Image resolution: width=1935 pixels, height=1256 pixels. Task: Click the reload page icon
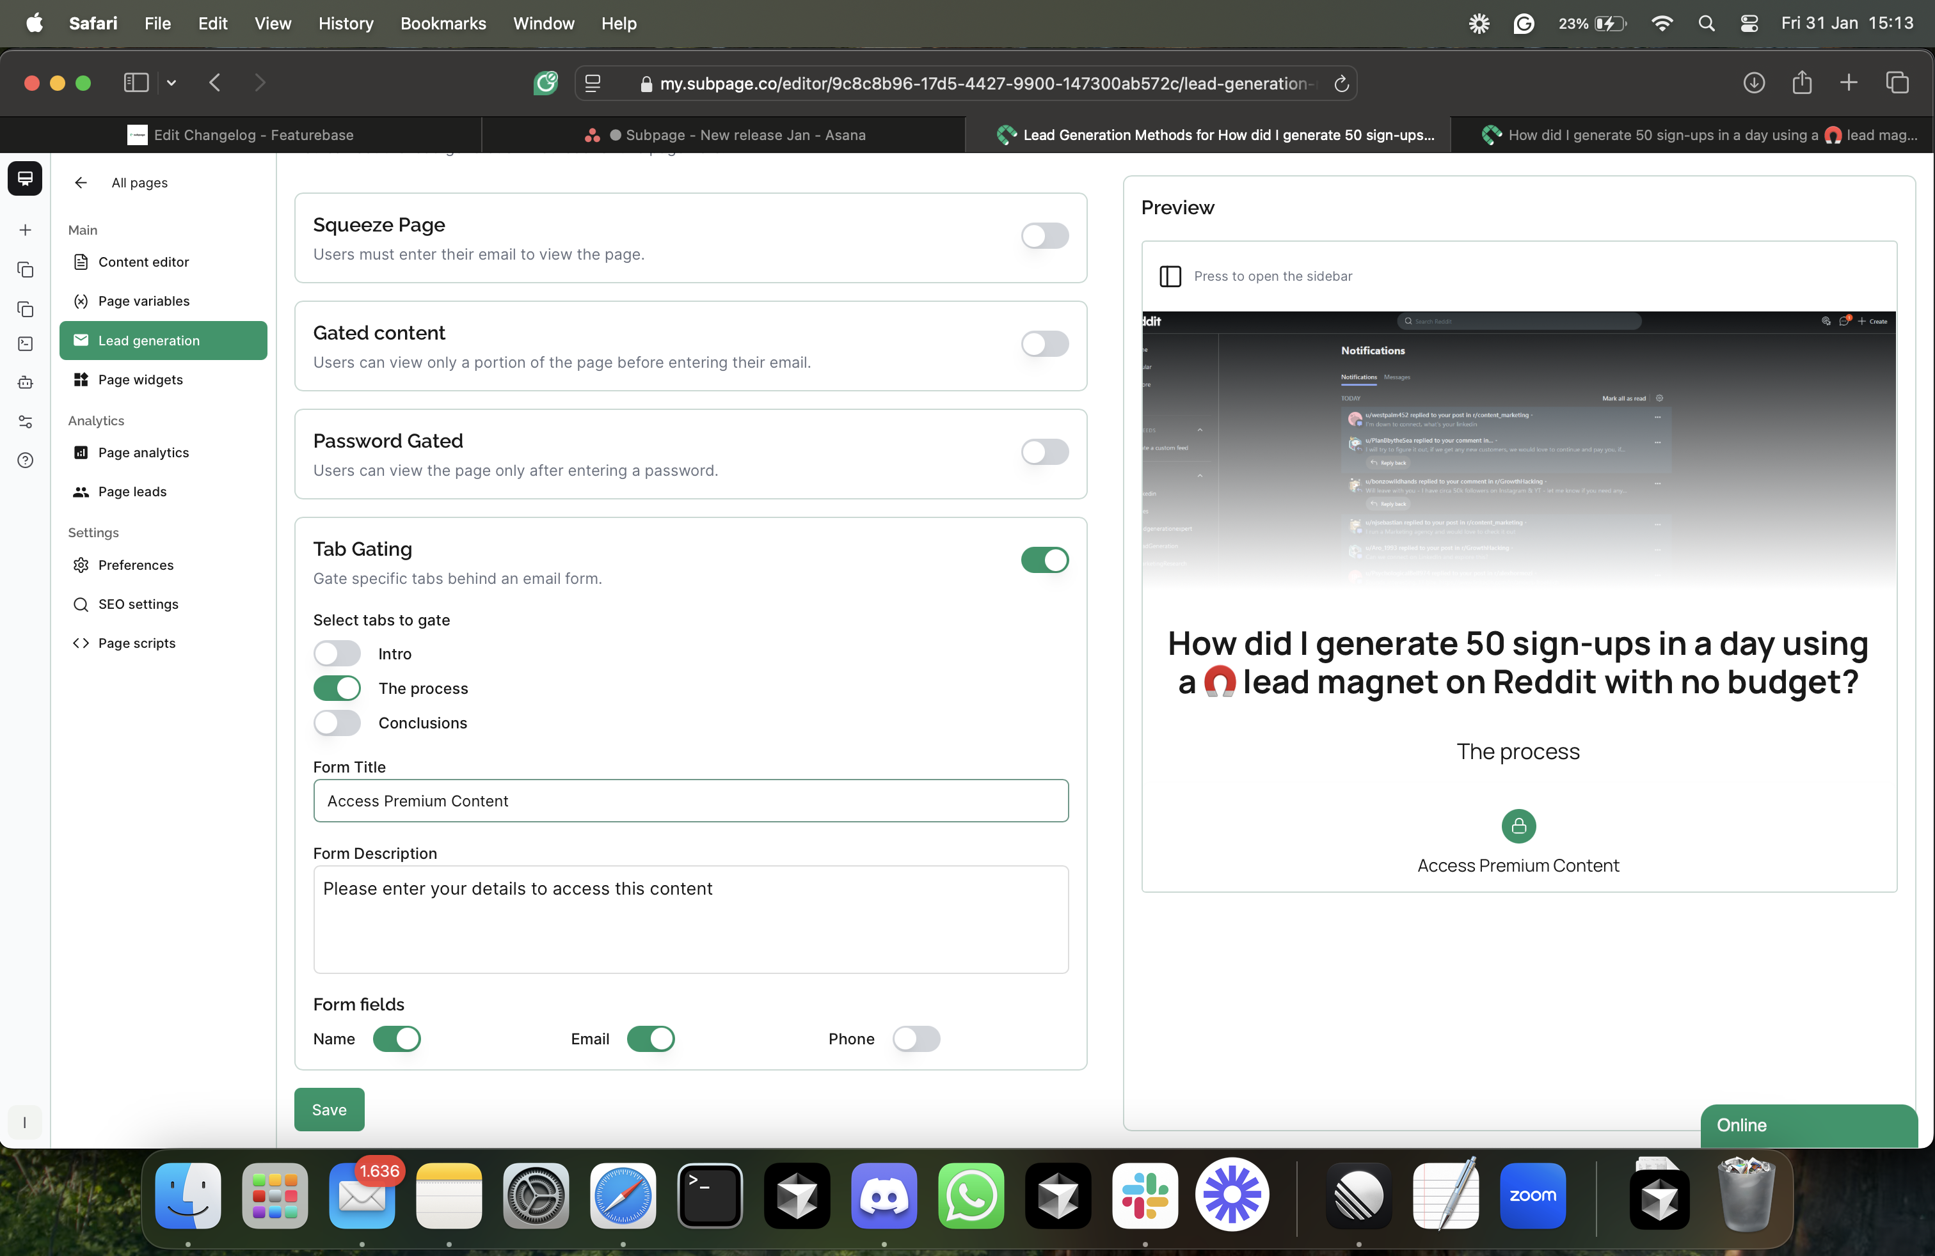point(1341,83)
